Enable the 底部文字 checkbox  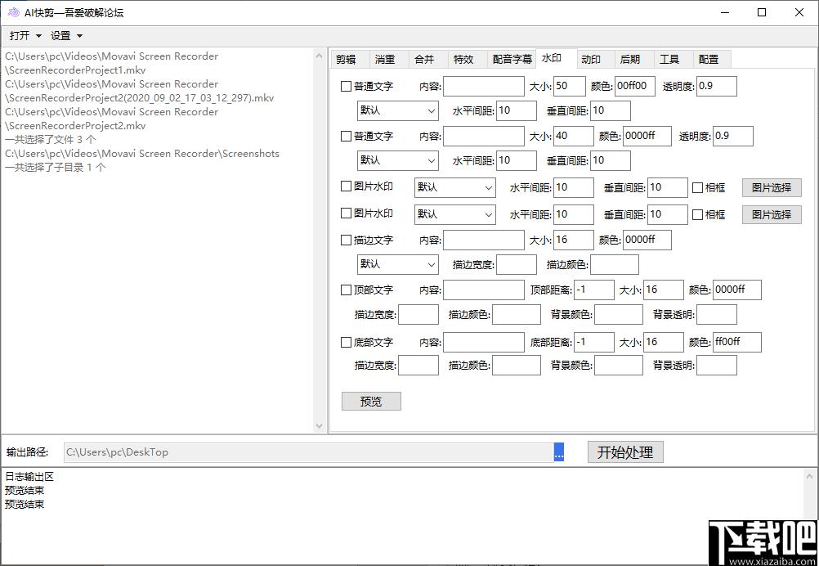pos(346,343)
